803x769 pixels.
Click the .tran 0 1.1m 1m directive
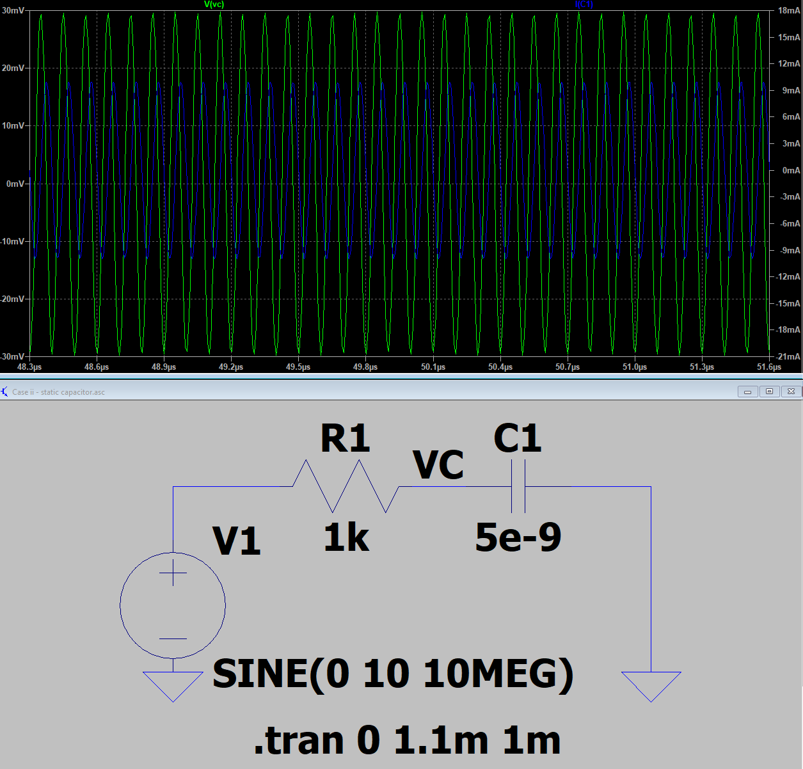407,740
